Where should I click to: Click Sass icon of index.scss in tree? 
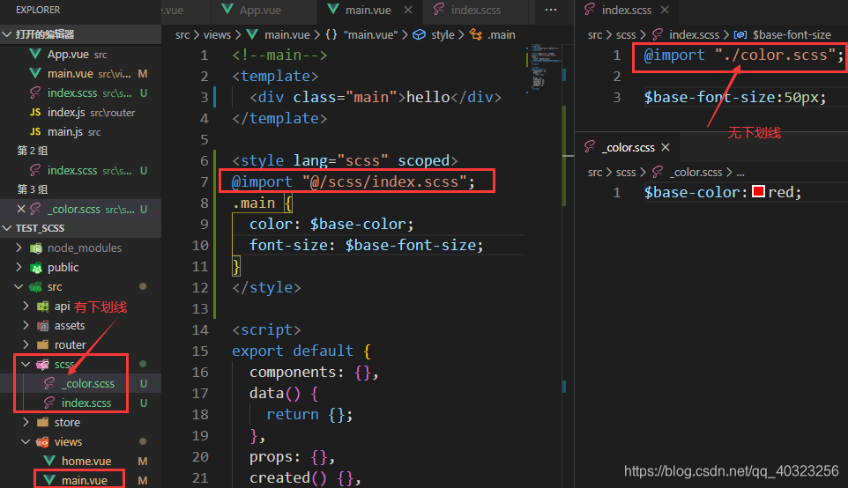49,403
